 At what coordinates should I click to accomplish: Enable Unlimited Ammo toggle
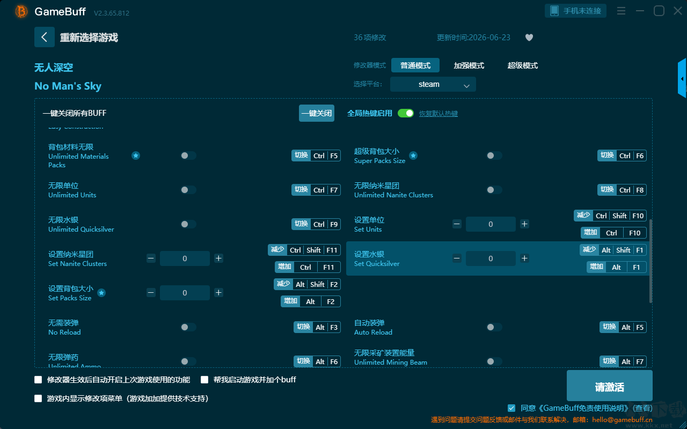coord(188,361)
